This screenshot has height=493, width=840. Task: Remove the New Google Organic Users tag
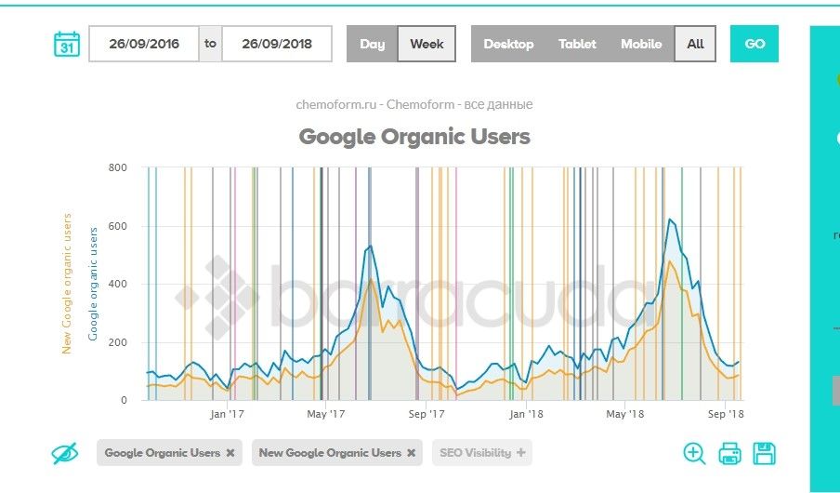(x=411, y=453)
